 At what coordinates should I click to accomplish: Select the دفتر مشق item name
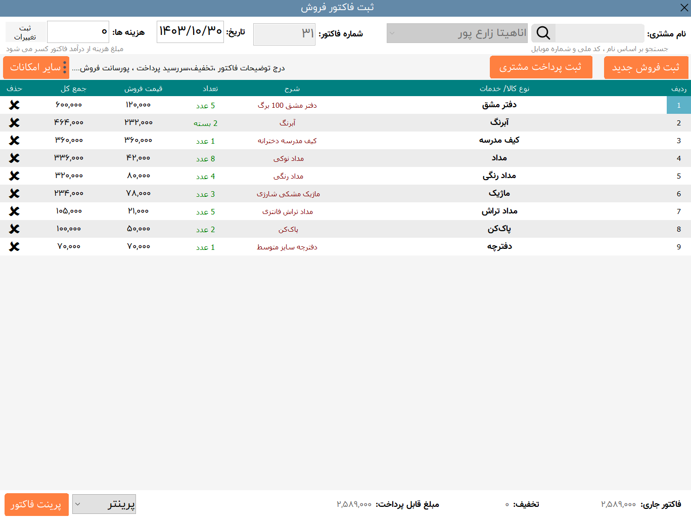click(x=499, y=105)
